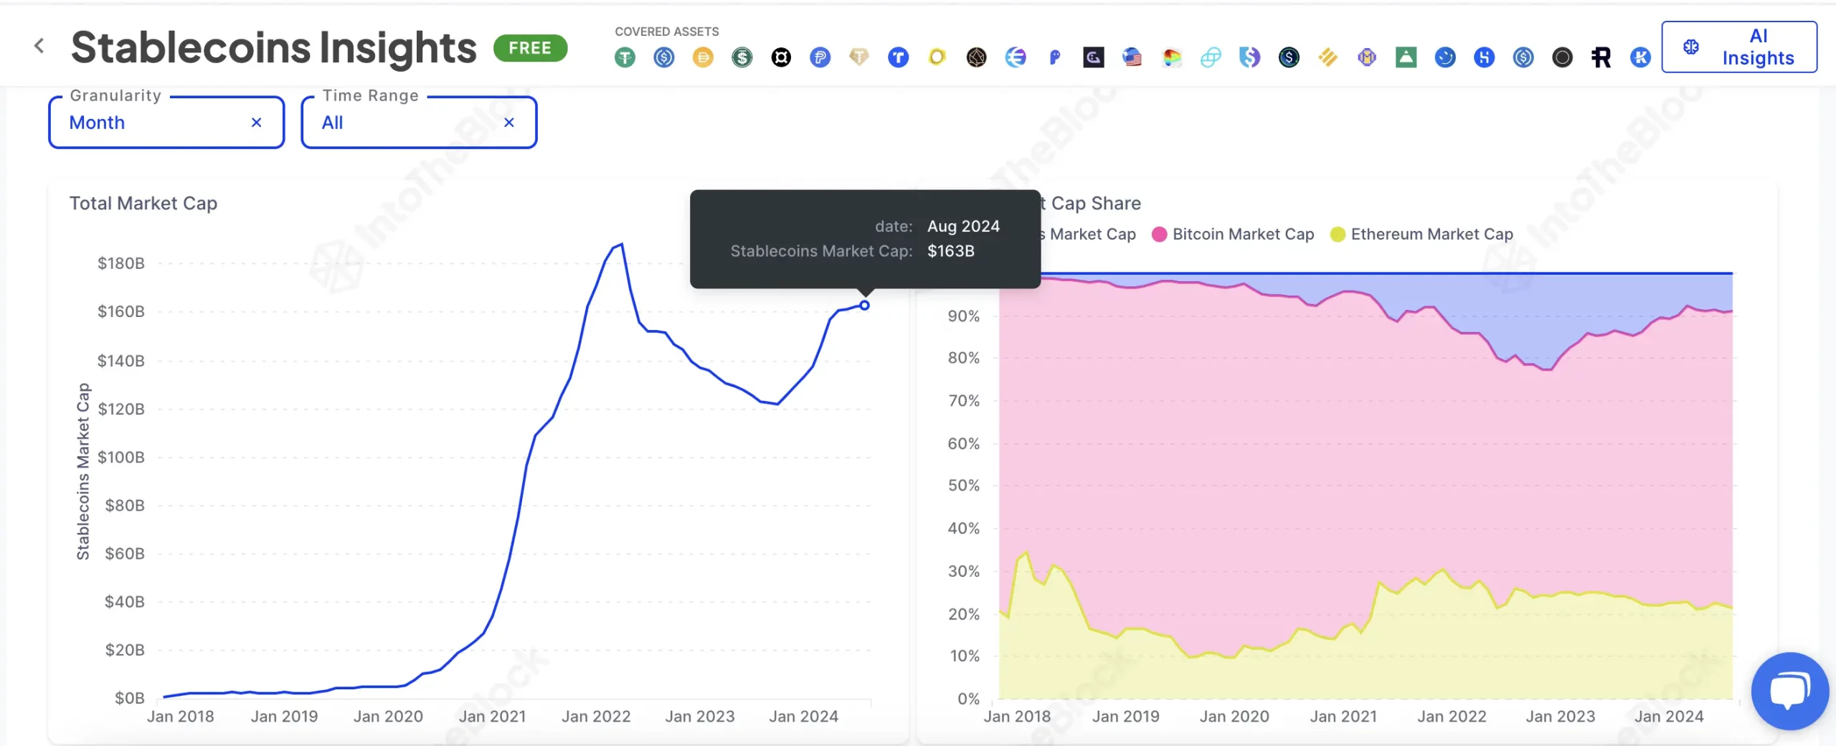
Task: Click the Stablecoins Market Cap y-axis title
Action: tap(83, 471)
